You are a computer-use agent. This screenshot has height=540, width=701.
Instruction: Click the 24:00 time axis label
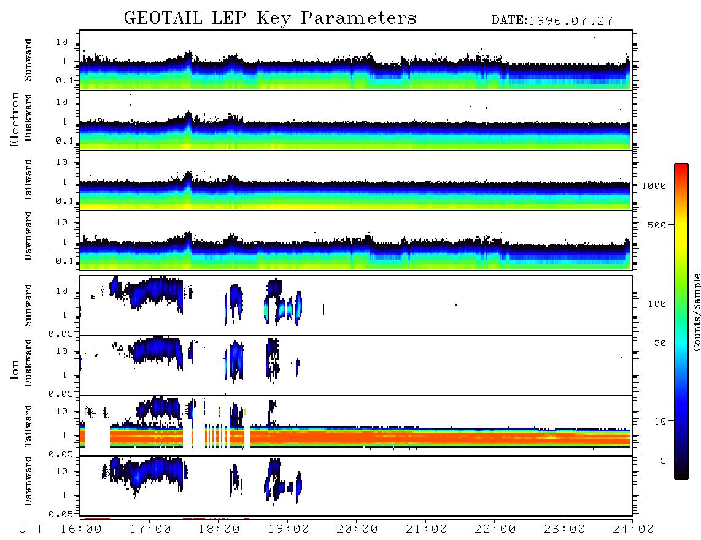pyautogui.click(x=633, y=529)
